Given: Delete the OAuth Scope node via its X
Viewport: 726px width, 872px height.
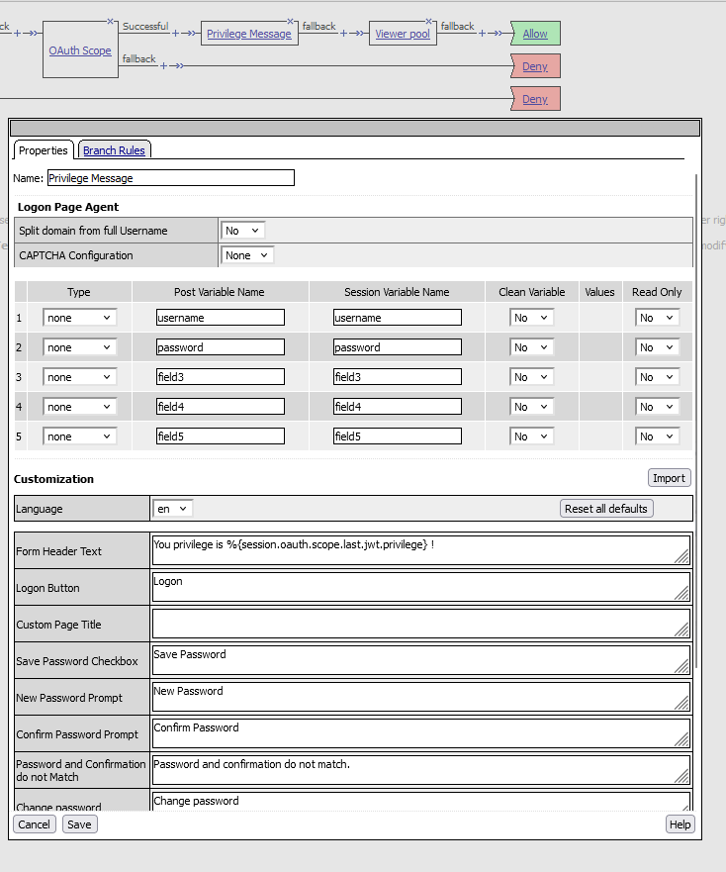Looking at the screenshot, I should coord(111,20).
